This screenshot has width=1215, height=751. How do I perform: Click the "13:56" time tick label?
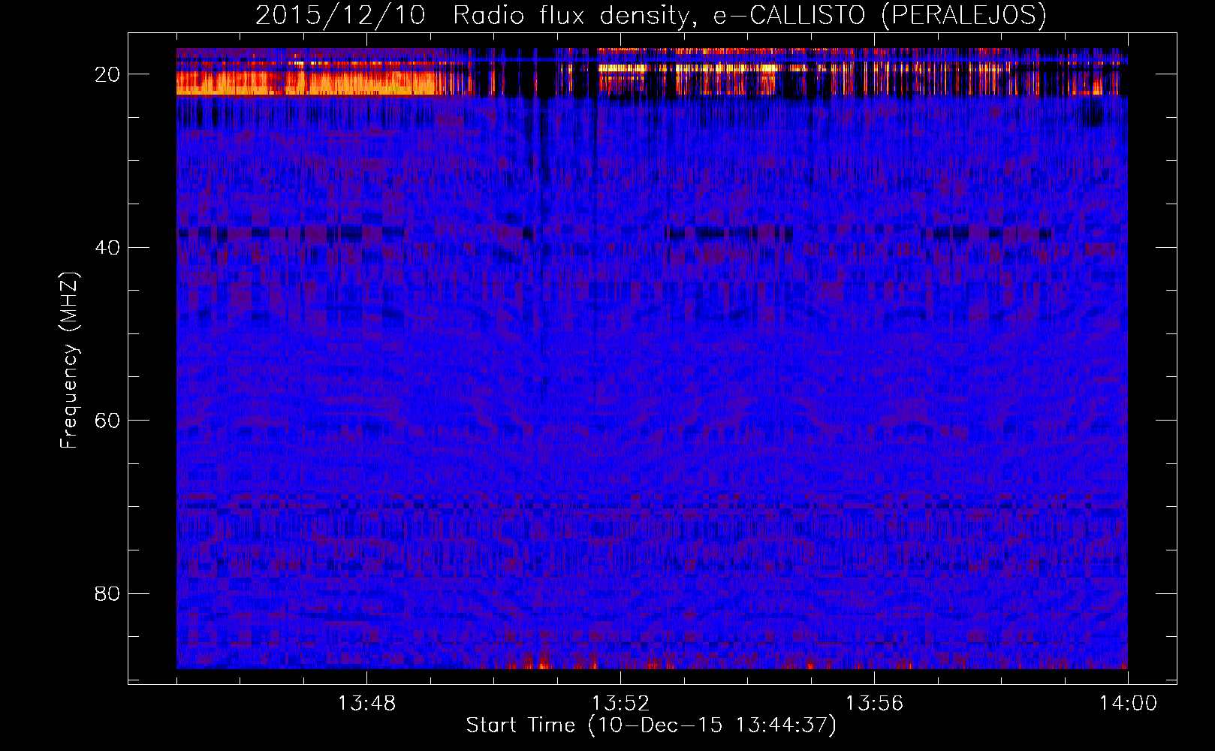pyautogui.click(x=874, y=704)
